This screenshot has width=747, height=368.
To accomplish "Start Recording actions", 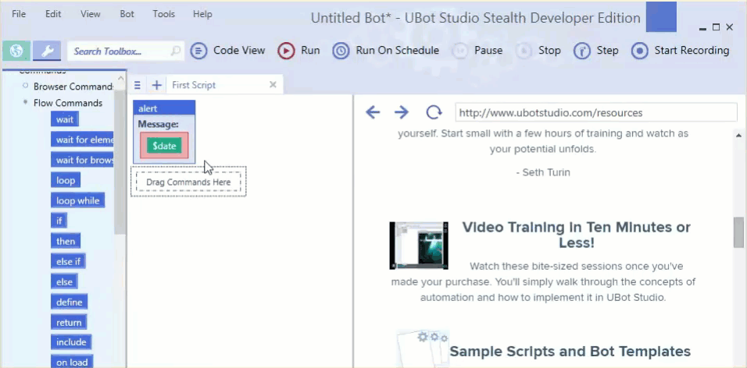I will tap(681, 51).
